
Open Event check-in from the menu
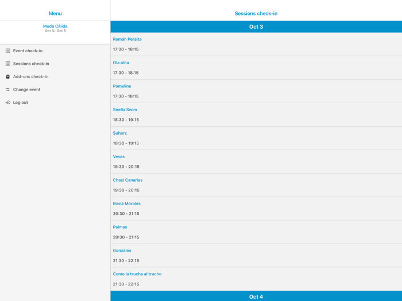55,50
